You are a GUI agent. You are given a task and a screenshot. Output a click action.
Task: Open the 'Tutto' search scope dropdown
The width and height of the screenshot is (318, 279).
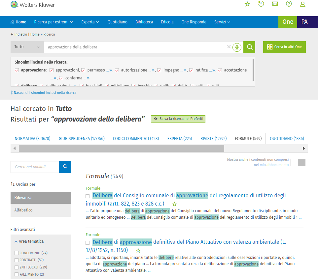(x=27, y=47)
